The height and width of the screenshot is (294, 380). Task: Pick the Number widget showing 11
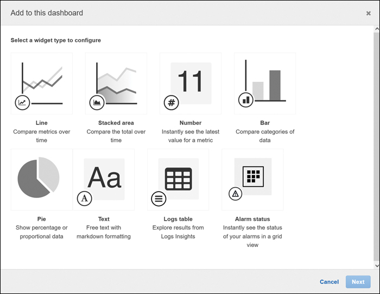[191, 84]
